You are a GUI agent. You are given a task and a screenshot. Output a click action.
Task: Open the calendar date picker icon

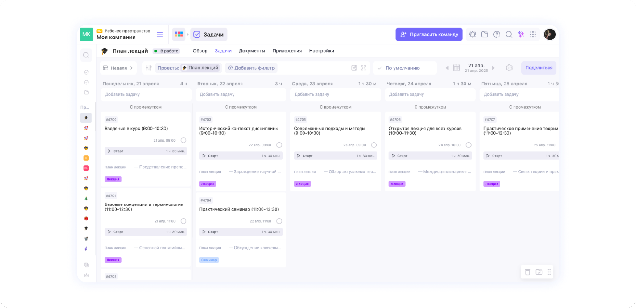[x=457, y=68]
